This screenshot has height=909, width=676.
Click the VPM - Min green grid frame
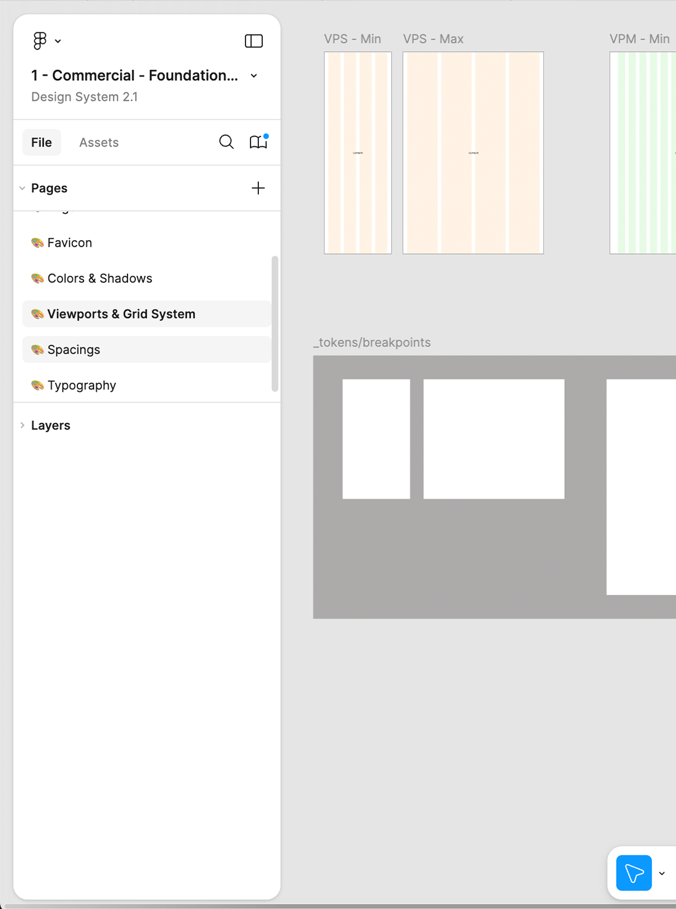coord(643,153)
